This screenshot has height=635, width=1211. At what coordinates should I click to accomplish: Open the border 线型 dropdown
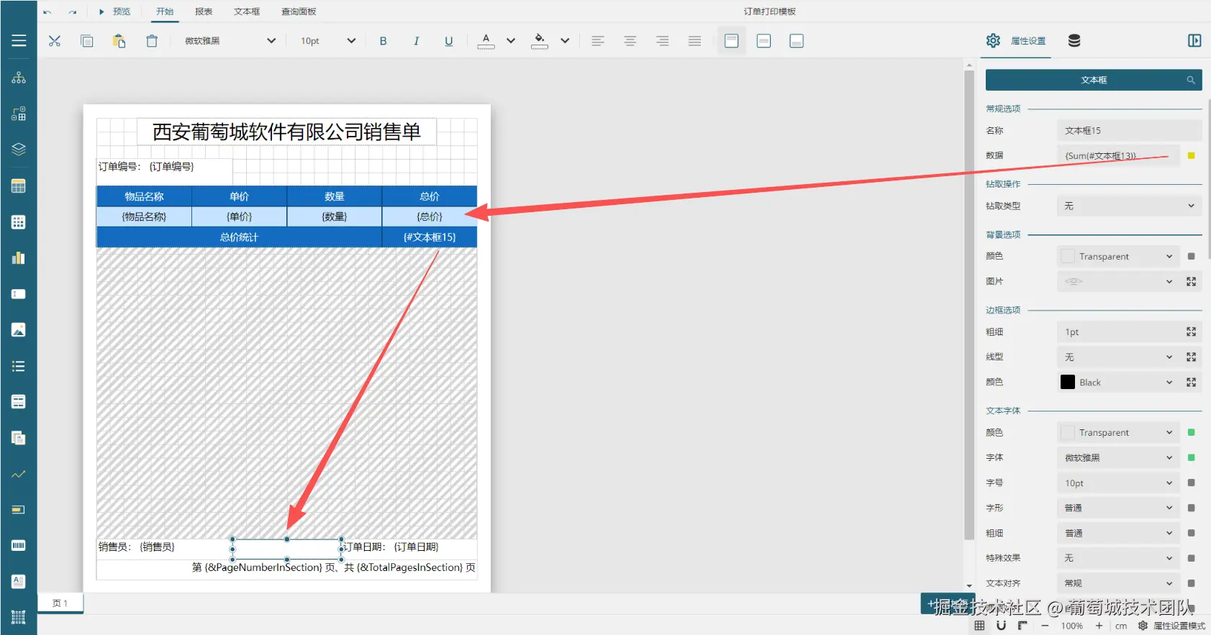pyautogui.click(x=1118, y=357)
